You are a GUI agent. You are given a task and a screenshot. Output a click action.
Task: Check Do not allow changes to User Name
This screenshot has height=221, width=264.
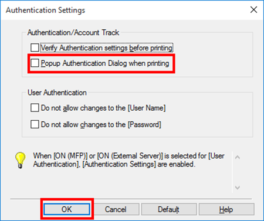tap(35, 108)
